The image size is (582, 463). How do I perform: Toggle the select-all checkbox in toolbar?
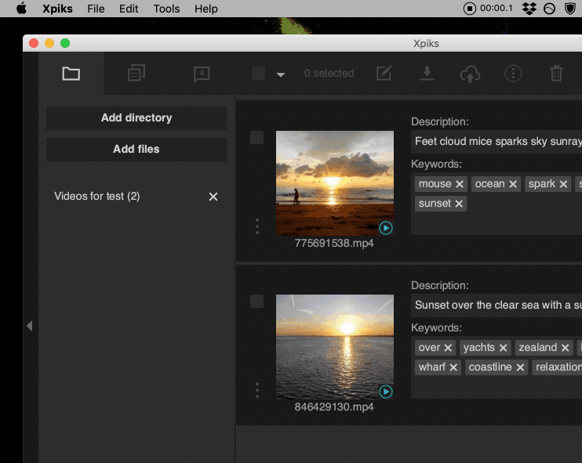259,74
